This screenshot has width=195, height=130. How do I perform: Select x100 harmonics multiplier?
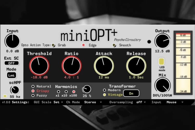coord(74,92)
